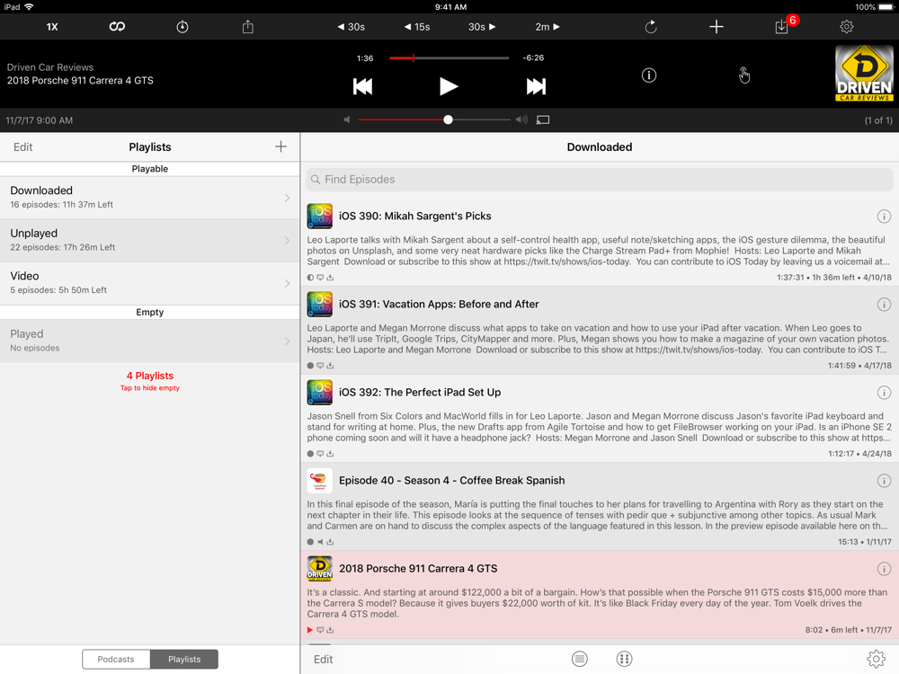Skip back 15 seconds
The width and height of the screenshot is (899, 674).
coord(417,27)
